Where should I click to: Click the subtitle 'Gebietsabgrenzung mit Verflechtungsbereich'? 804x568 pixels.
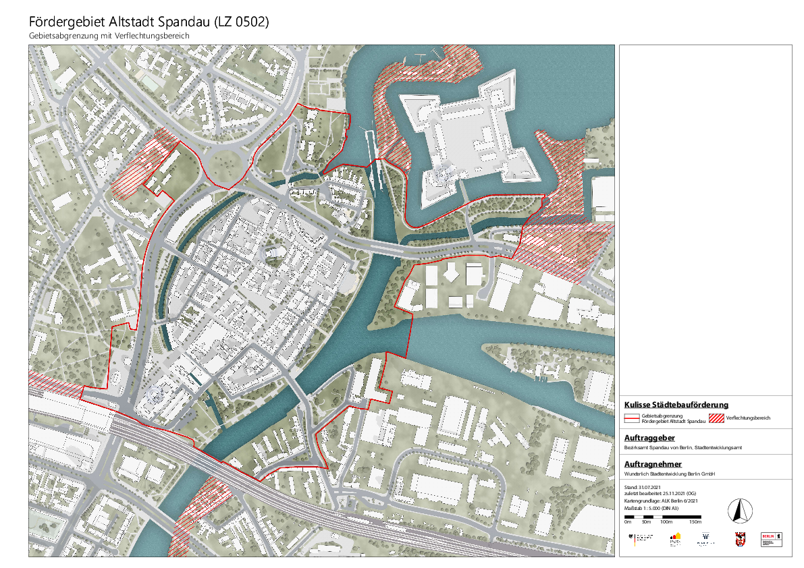[x=109, y=36]
